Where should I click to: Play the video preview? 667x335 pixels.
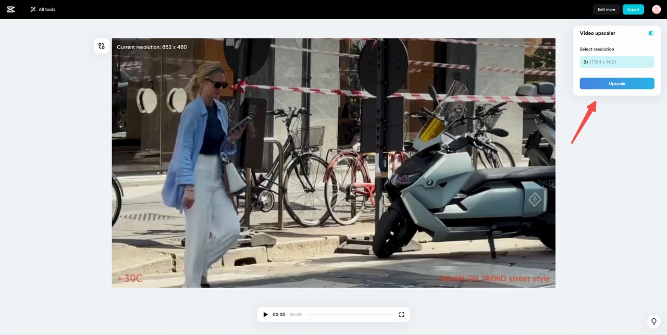(265, 315)
